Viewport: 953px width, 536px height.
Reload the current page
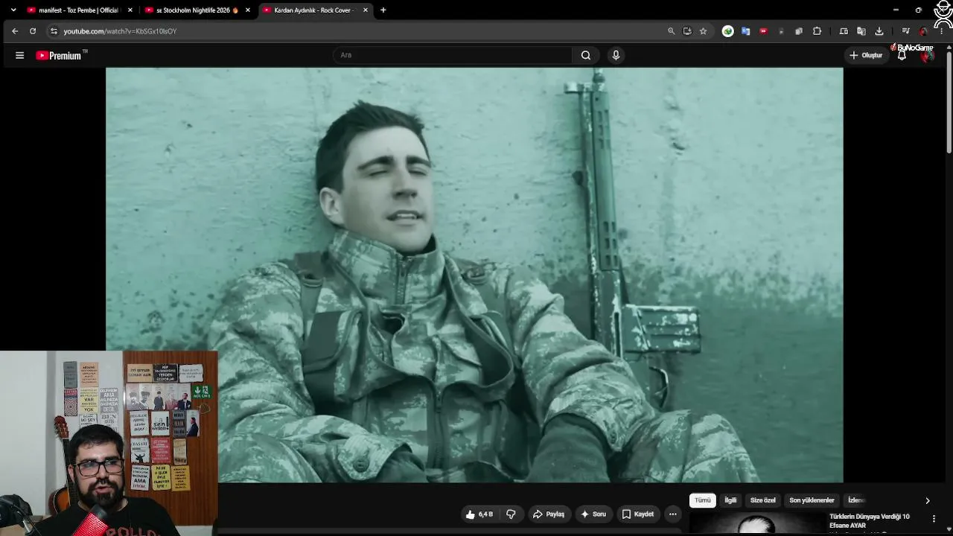click(x=33, y=31)
